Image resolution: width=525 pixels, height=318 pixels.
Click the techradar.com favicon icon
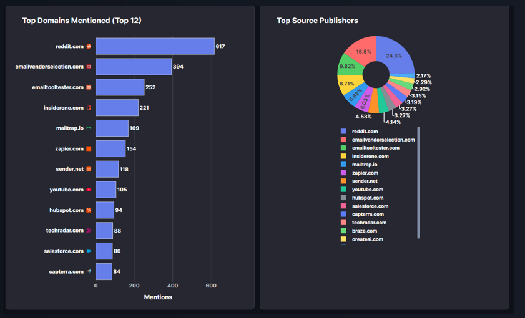tap(89, 230)
